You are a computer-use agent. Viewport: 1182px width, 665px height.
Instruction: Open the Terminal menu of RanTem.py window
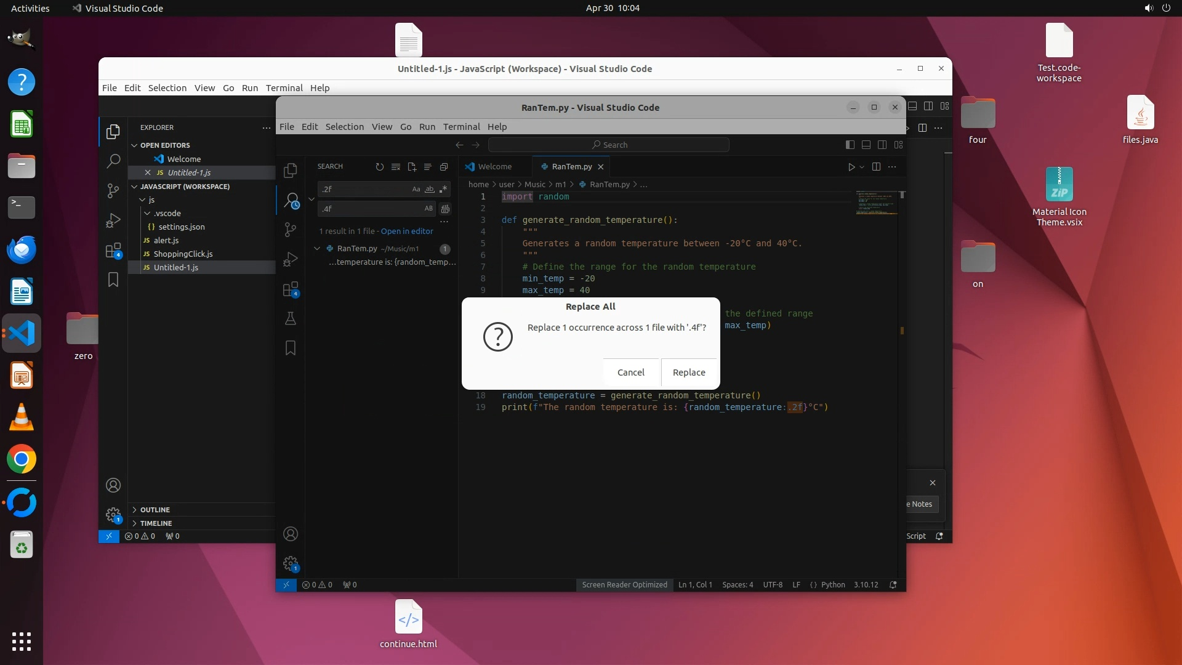(461, 127)
